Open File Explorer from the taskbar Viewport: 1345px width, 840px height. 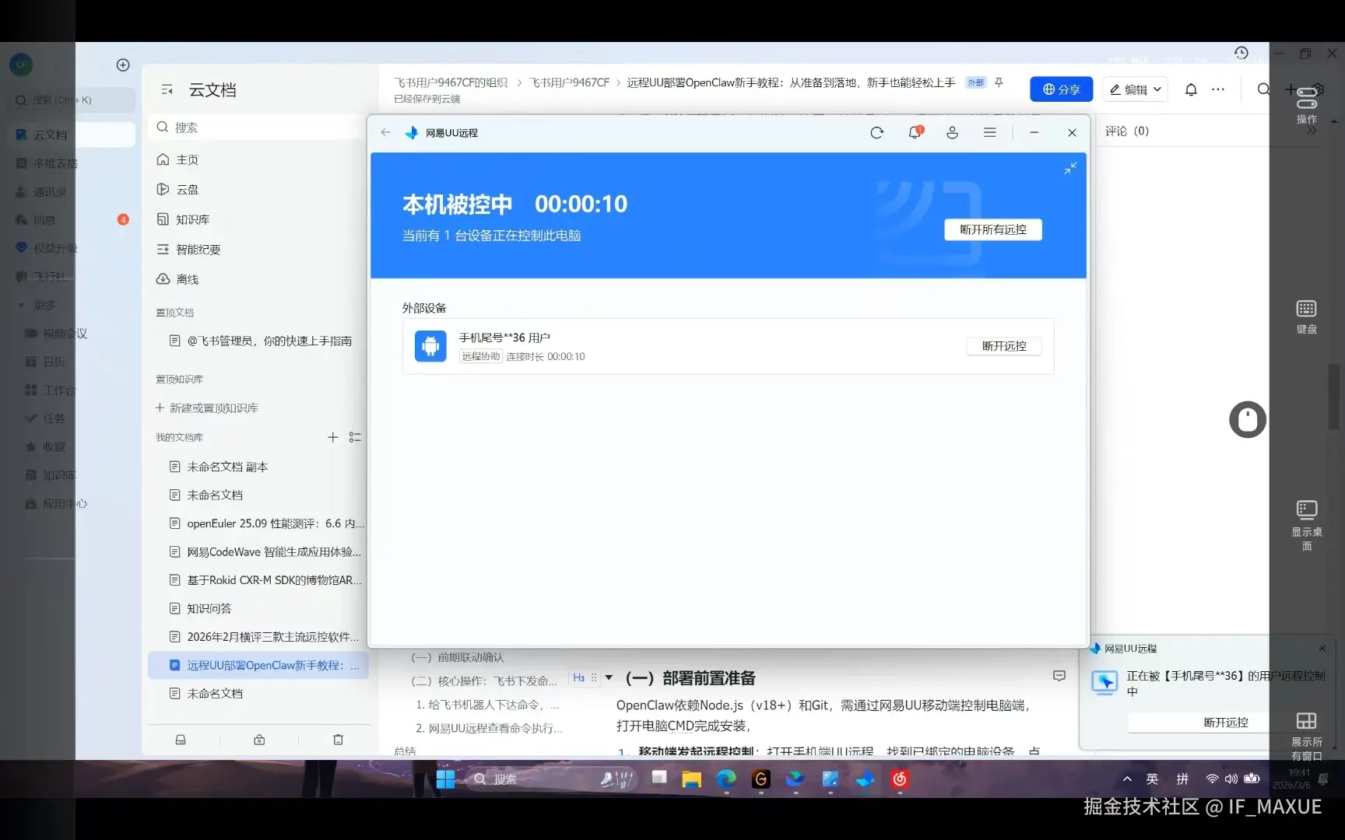(691, 779)
